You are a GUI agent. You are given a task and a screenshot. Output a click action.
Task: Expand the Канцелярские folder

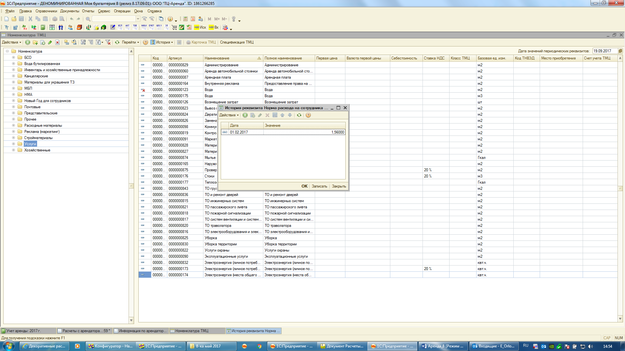[x=13, y=76]
